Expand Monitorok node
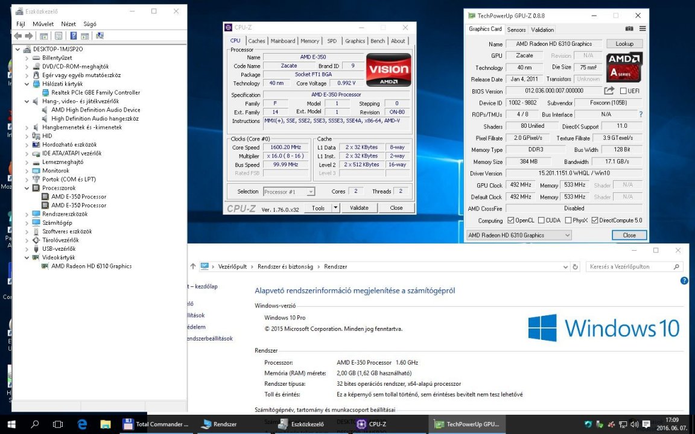Image resolution: width=695 pixels, height=434 pixels. pyautogui.click(x=27, y=171)
